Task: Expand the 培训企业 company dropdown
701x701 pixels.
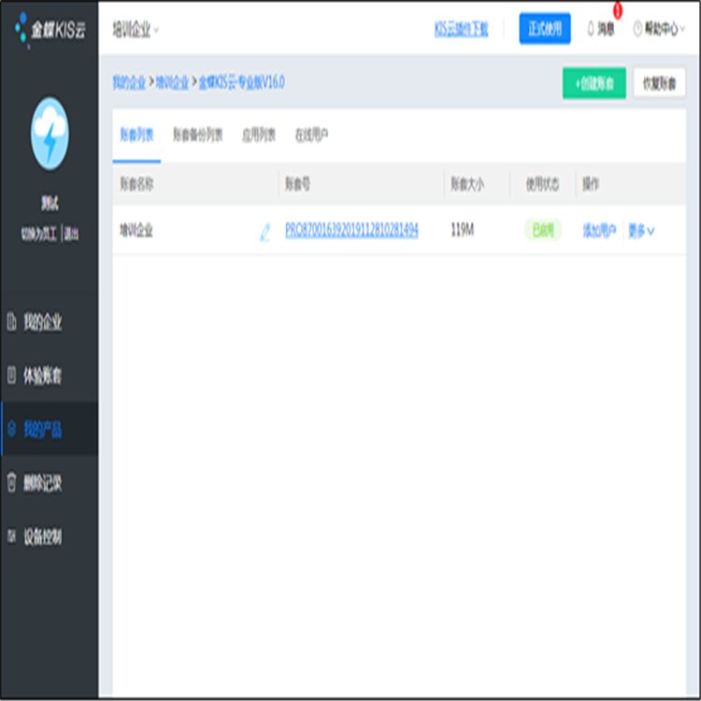Action: point(136,30)
